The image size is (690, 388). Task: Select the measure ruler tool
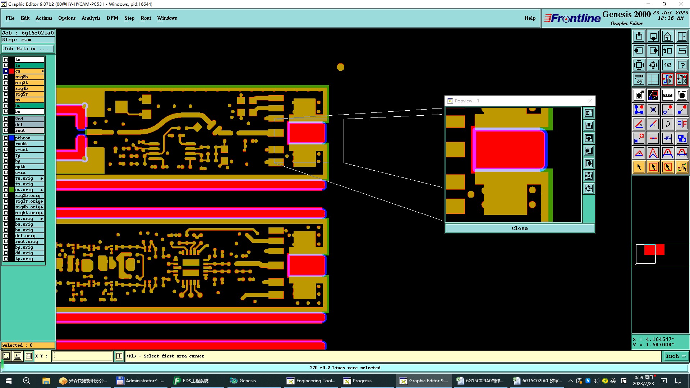(x=667, y=95)
